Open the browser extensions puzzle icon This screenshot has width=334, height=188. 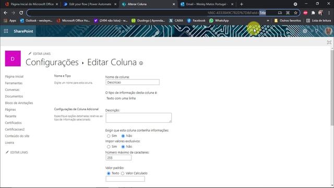click(x=313, y=13)
